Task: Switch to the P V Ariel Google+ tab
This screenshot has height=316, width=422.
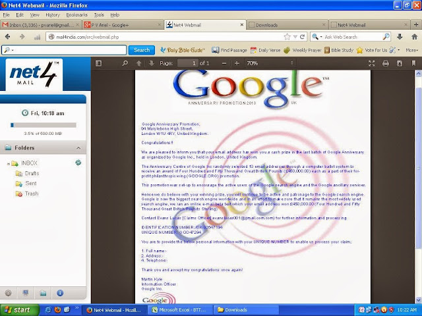Action: pyautogui.click(x=123, y=25)
